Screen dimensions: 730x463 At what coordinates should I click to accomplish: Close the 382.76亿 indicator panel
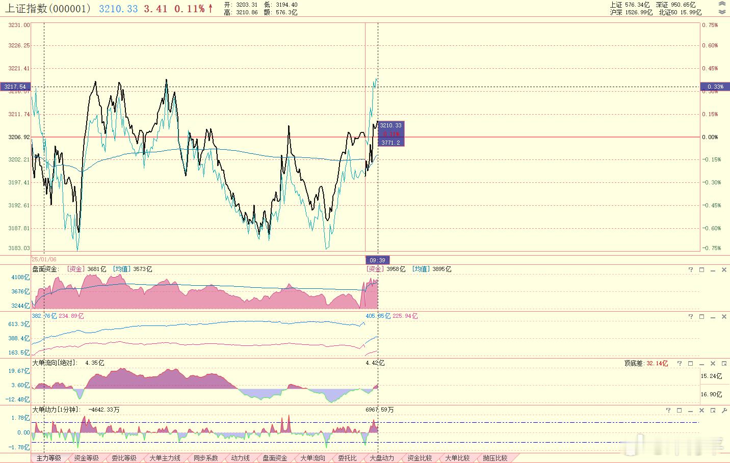click(x=724, y=316)
